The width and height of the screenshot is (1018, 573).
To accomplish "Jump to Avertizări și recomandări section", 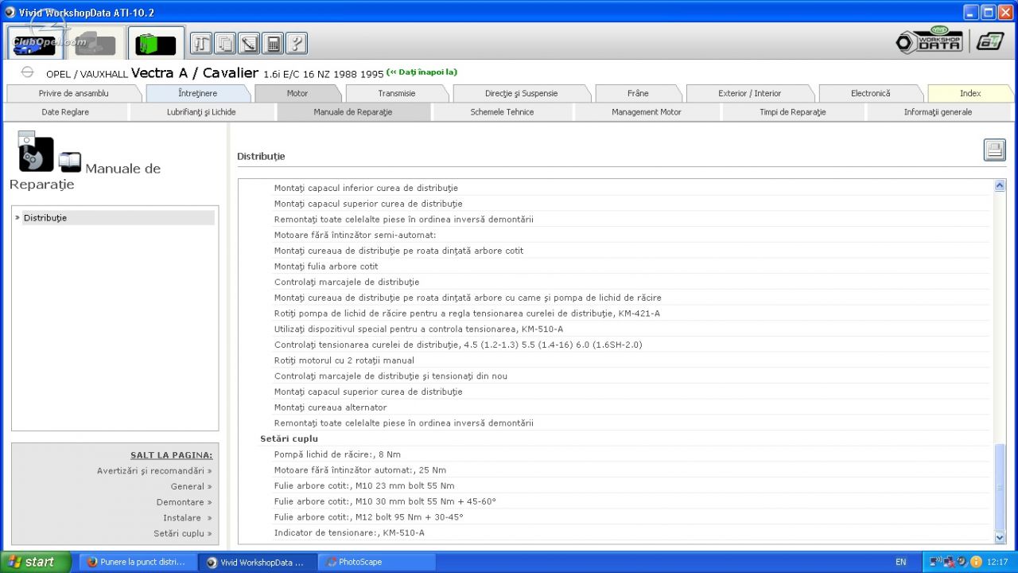I will pos(154,470).
